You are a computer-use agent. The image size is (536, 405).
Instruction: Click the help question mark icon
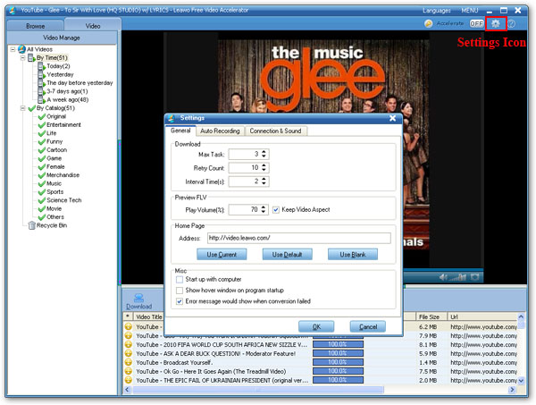511,23
